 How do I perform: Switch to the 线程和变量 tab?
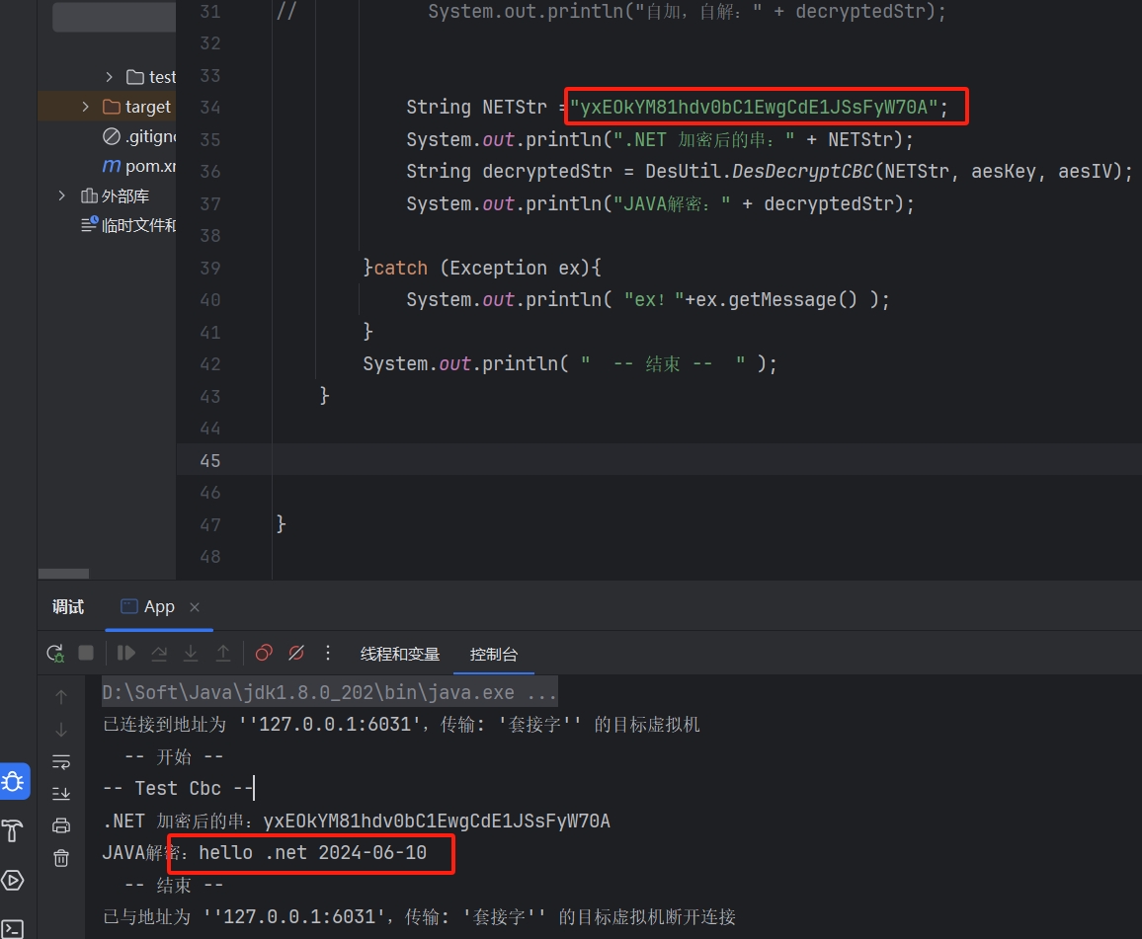400,654
